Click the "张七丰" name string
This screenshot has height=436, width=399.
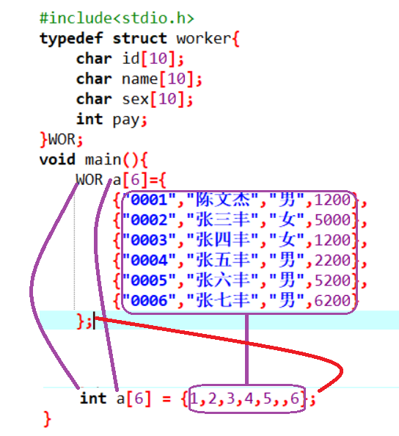(222, 301)
